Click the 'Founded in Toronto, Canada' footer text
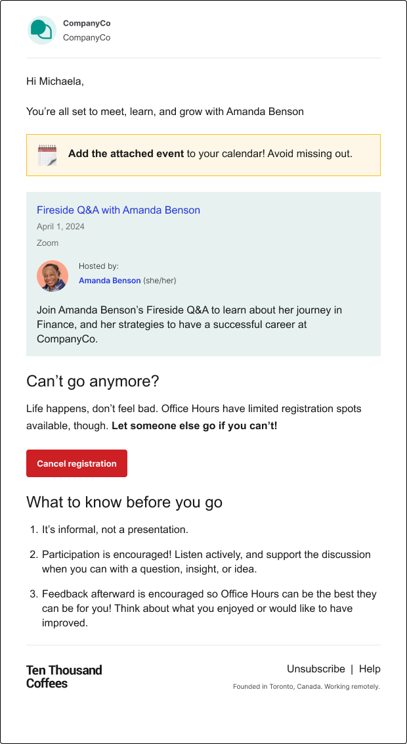The image size is (407, 744). tap(307, 687)
